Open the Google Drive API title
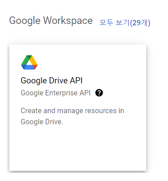Image resolution: width=168 pixels, height=181 pixels. [52, 81]
